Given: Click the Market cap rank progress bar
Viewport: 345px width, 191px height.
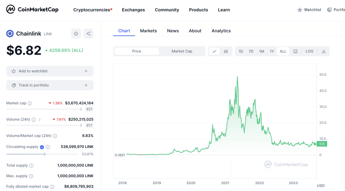Looking at the screenshot, I should [x=44, y=109].
